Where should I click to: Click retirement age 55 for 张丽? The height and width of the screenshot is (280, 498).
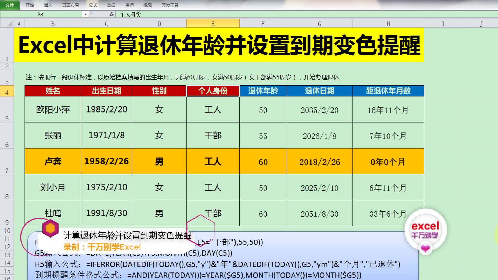[263, 135]
